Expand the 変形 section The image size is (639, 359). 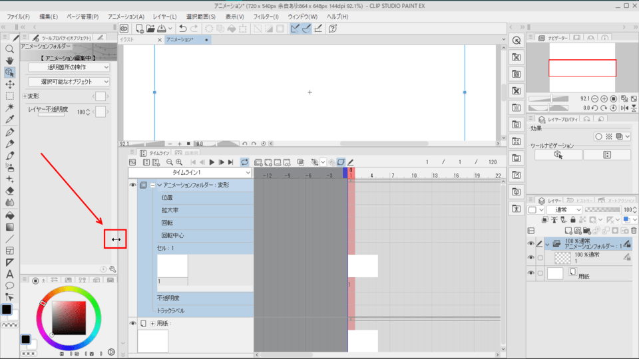pyautogui.click(x=25, y=96)
